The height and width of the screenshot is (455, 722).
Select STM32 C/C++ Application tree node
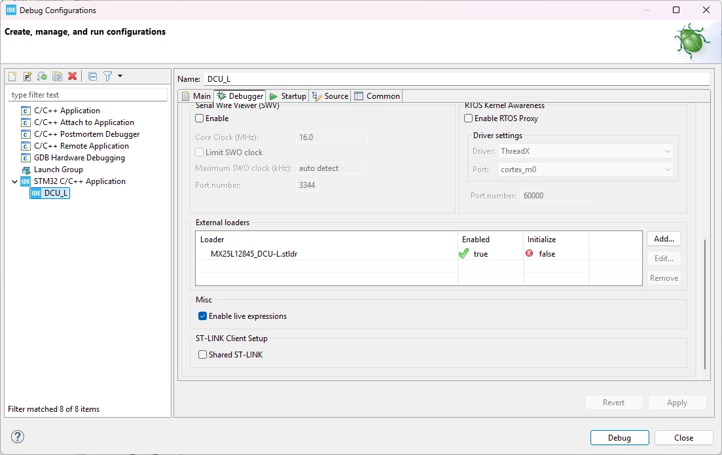(80, 181)
